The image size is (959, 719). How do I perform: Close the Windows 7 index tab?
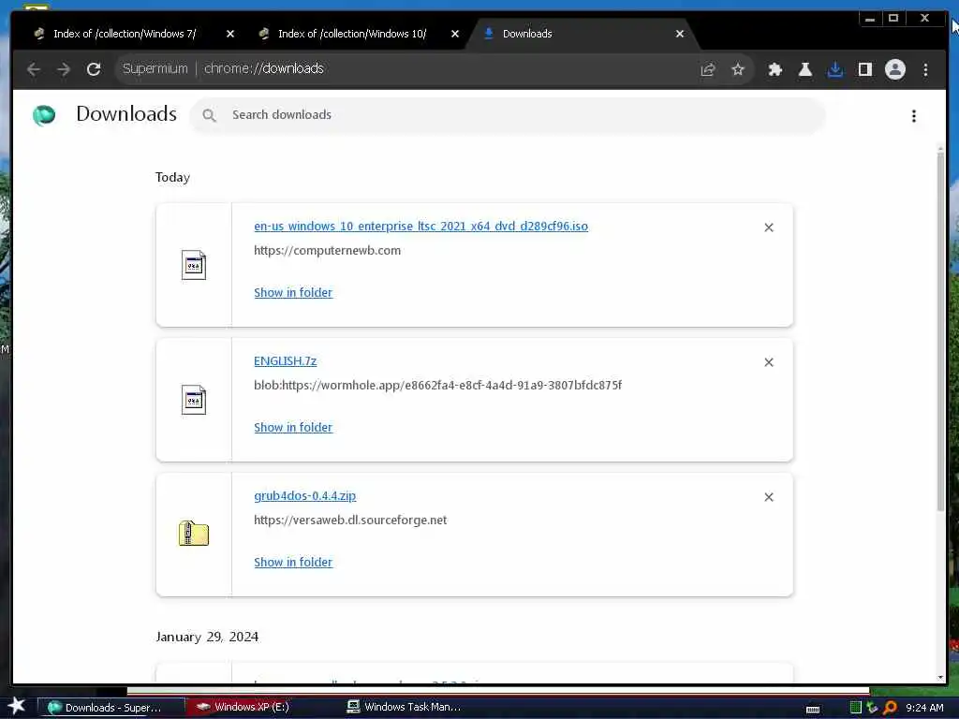230,34
